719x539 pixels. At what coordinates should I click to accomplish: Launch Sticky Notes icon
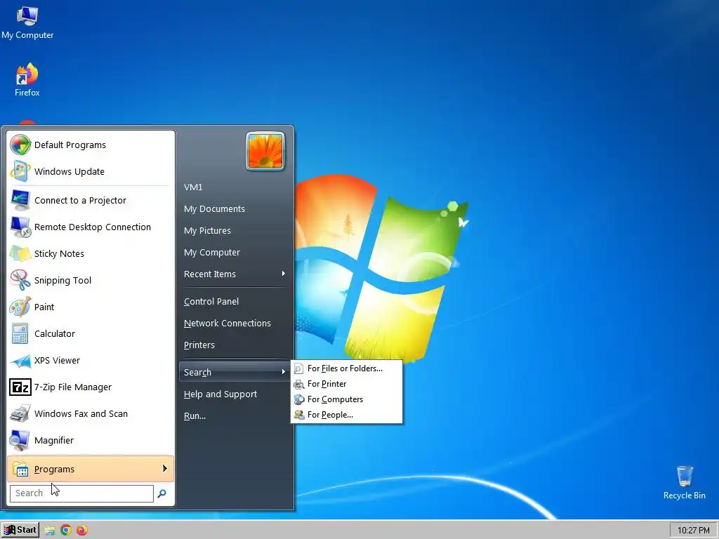point(20,253)
